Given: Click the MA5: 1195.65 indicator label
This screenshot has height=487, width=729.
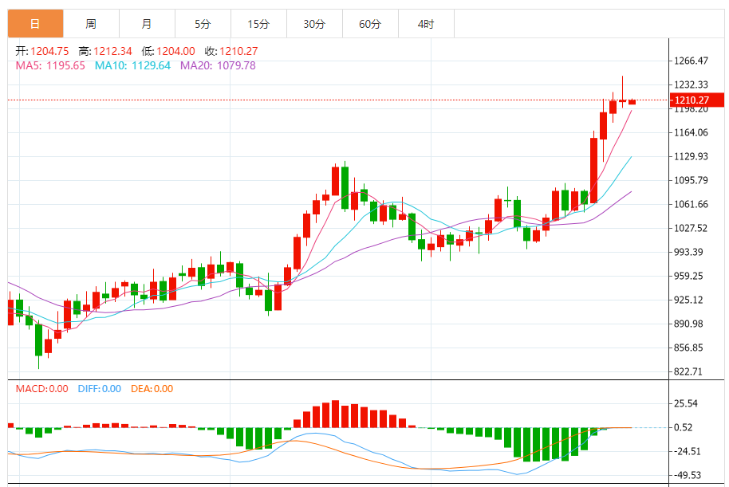Looking at the screenshot, I should [50, 65].
